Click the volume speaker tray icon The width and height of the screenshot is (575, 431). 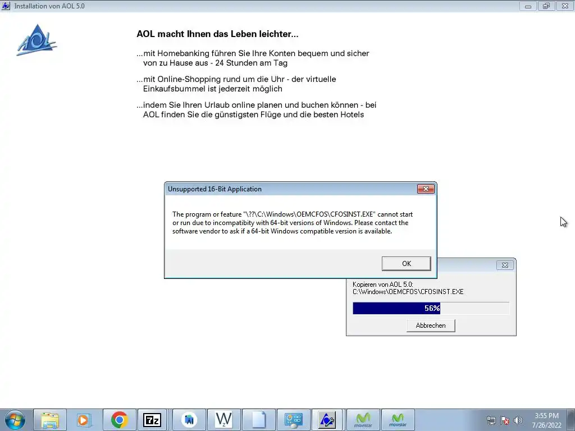[518, 420]
